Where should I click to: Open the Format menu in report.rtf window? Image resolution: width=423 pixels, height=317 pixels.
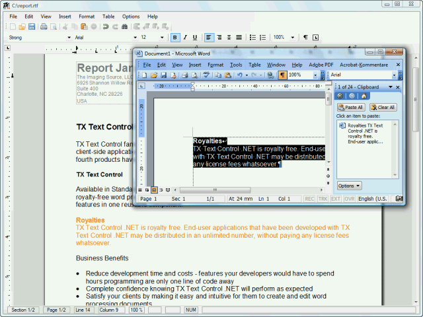point(86,16)
